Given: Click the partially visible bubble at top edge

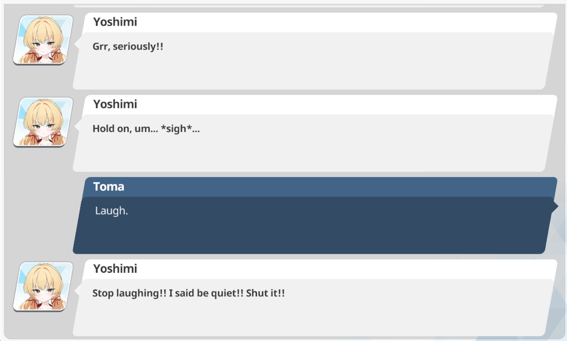Looking at the screenshot, I should point(308,6).
